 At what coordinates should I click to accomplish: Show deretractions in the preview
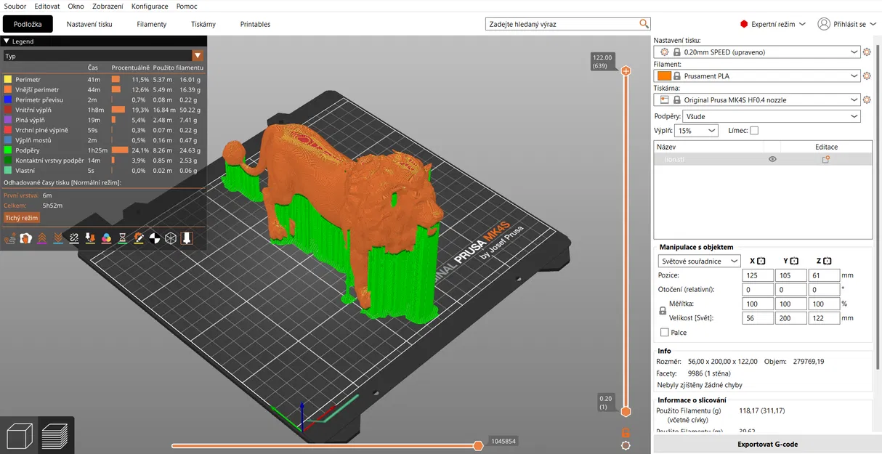[58, 238]
